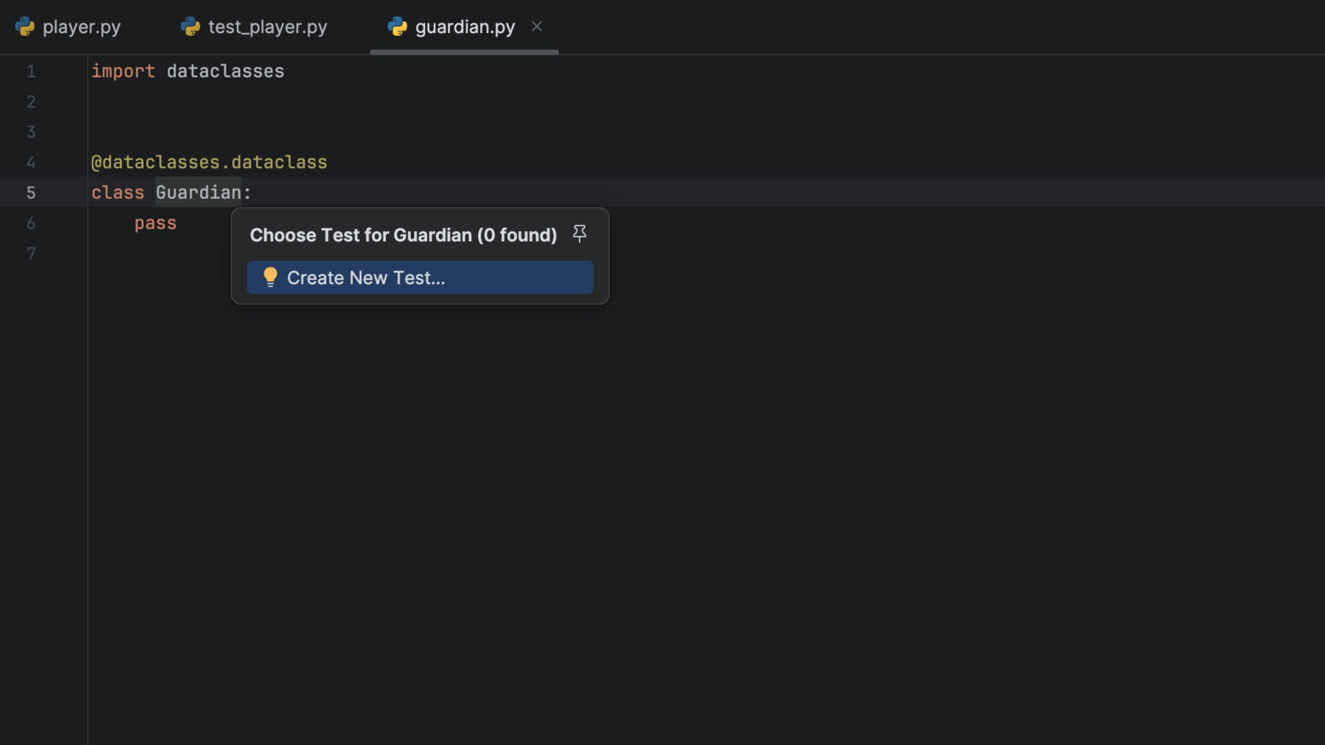Click line number 5 in the gutter
Image resolution: width=1325 pixels, height=745 pixels.
(30, 193)
